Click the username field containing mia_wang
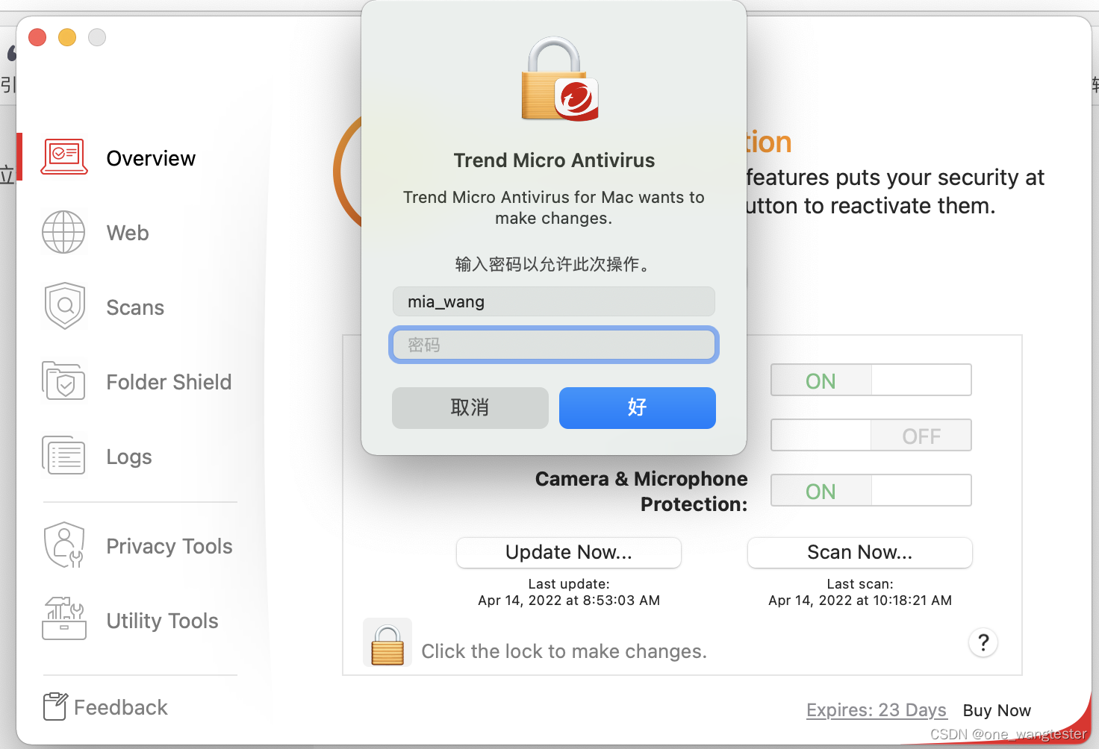 pyautogui.click(x=553, y=301)
